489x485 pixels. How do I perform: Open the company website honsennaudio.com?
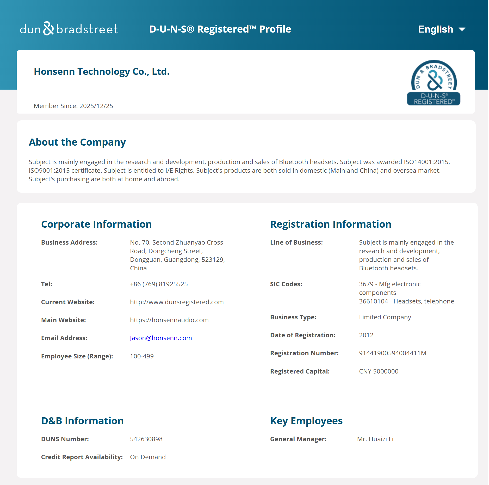tap(169, 320)
